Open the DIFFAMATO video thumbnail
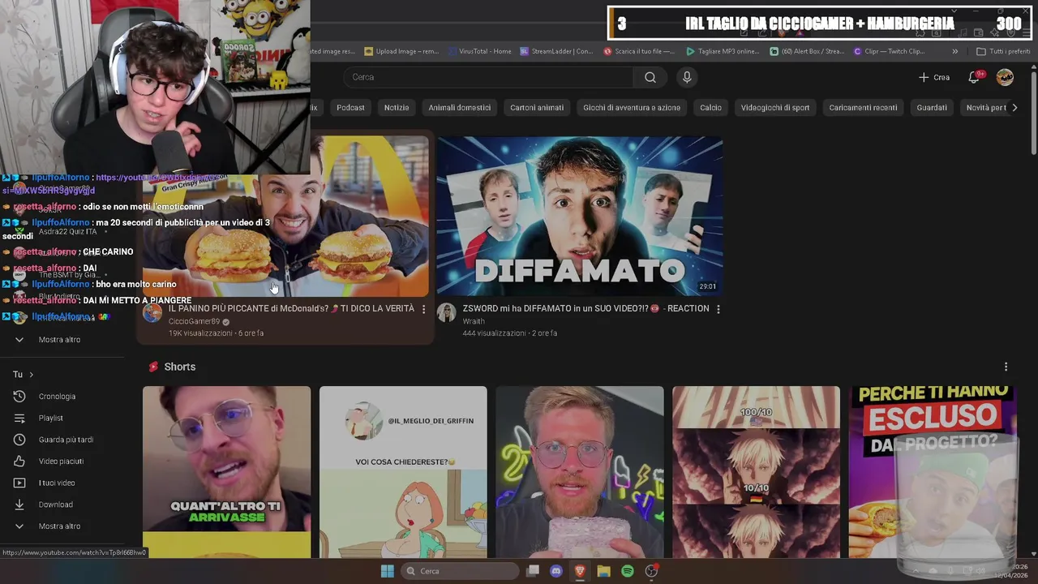 (580, 216)
